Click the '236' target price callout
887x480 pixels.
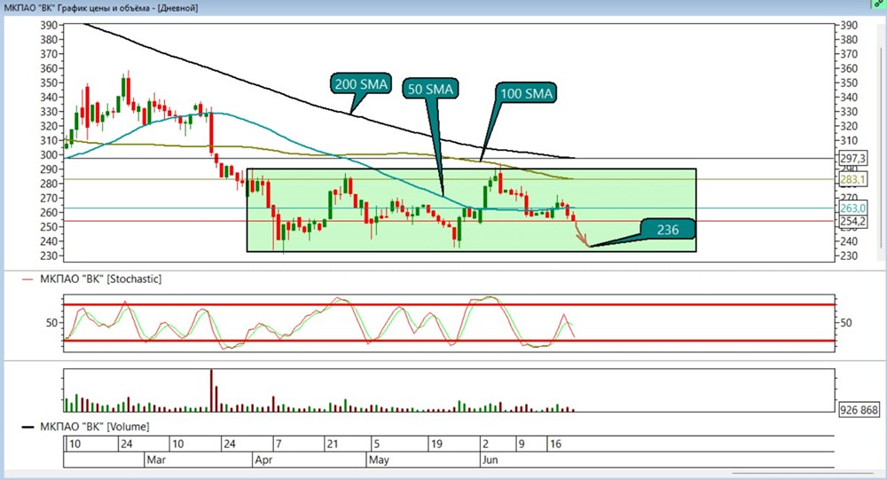668,229
